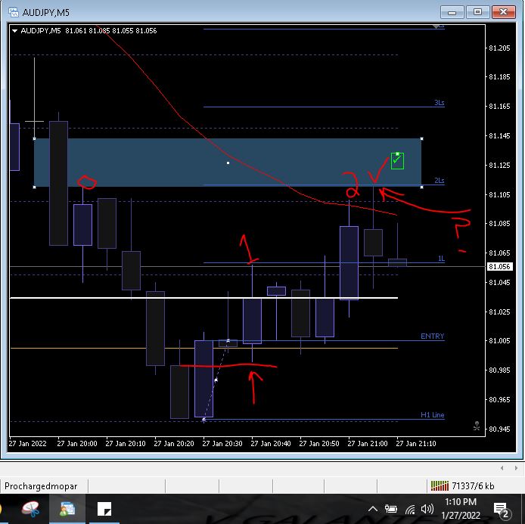Click the skull icon in chart corner

477,426
